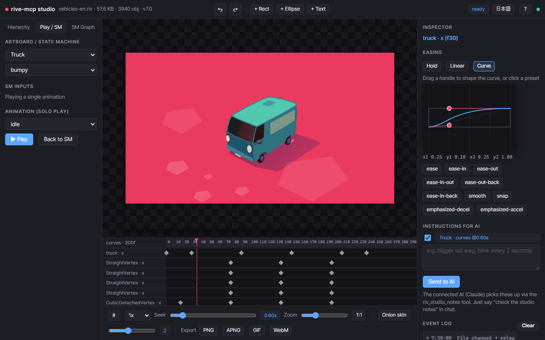This screenshot has width=545, height=340.
Task: Switch to the Play / SM tab
Action: coord(51,27)
